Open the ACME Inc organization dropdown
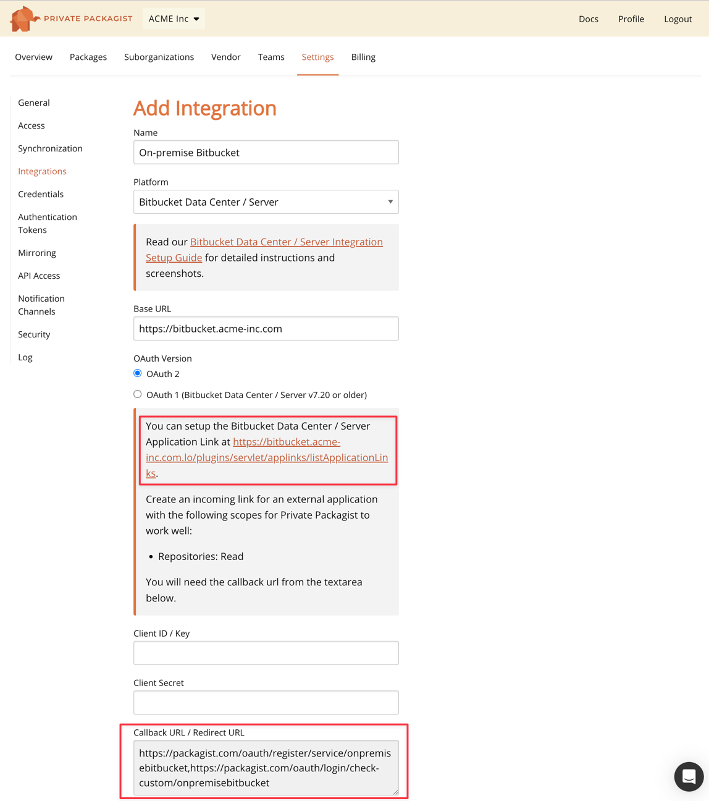This screenshot has width=709, height=801. [x=174, y=19]
